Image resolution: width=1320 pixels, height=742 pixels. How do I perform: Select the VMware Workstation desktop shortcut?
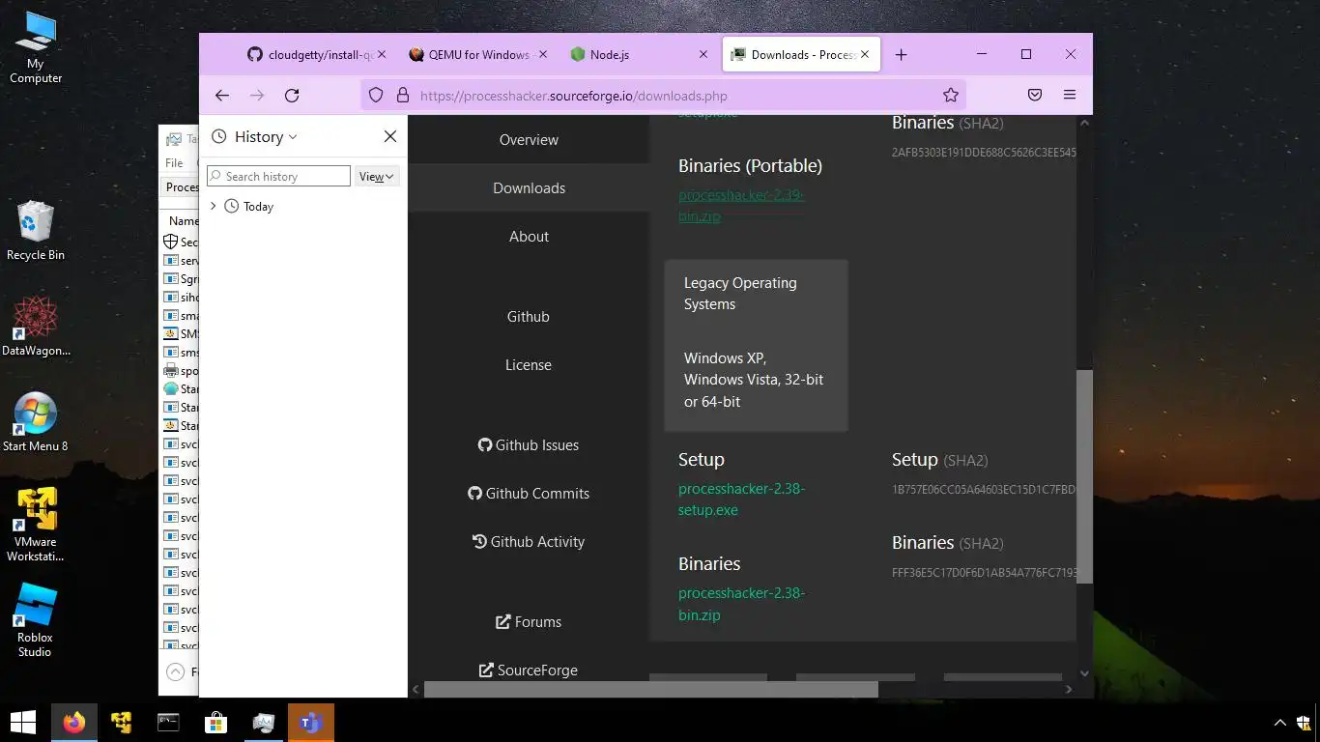36,525
